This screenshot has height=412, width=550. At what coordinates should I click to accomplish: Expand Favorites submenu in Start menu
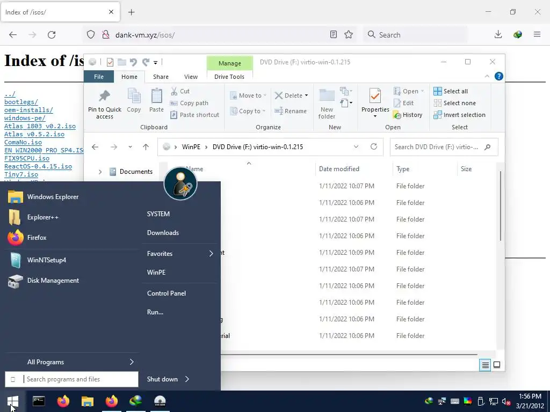point(179,254)
